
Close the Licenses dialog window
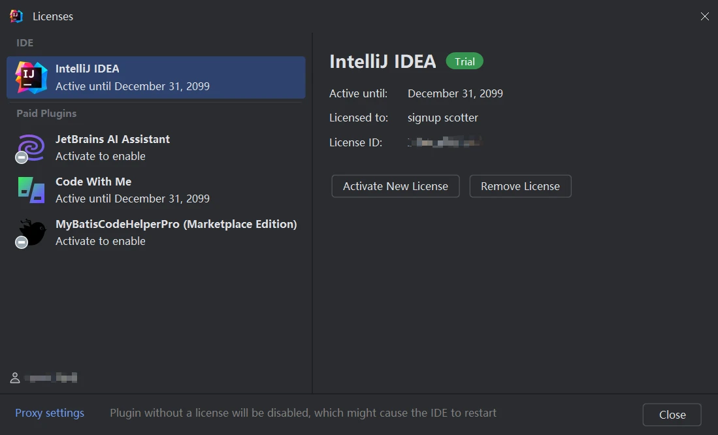pos(704,16)
